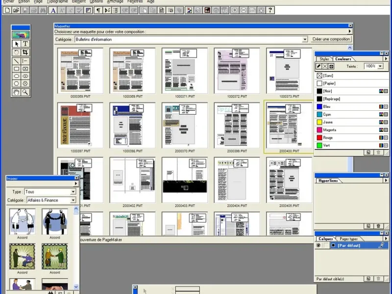Open the Type 'Tous' dropdown in Images

click(73, 192)
